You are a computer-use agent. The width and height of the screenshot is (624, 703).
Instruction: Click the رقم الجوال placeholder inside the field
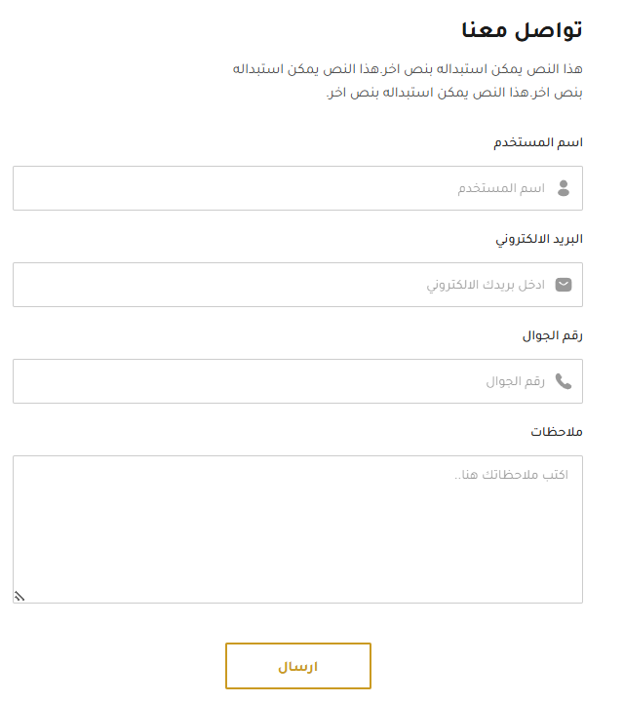pyautogui.click(x=515, y=381)
